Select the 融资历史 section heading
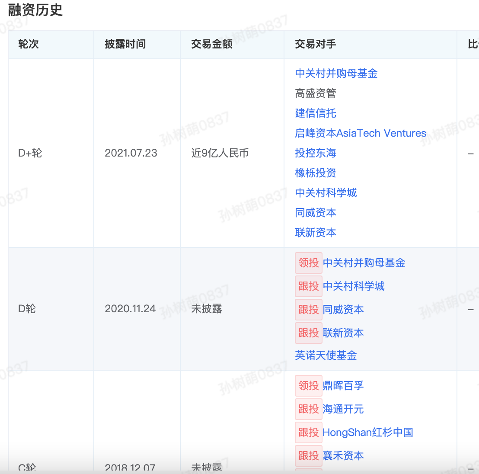The width and height of the screenshot is (479, 474). pos(35,10)
